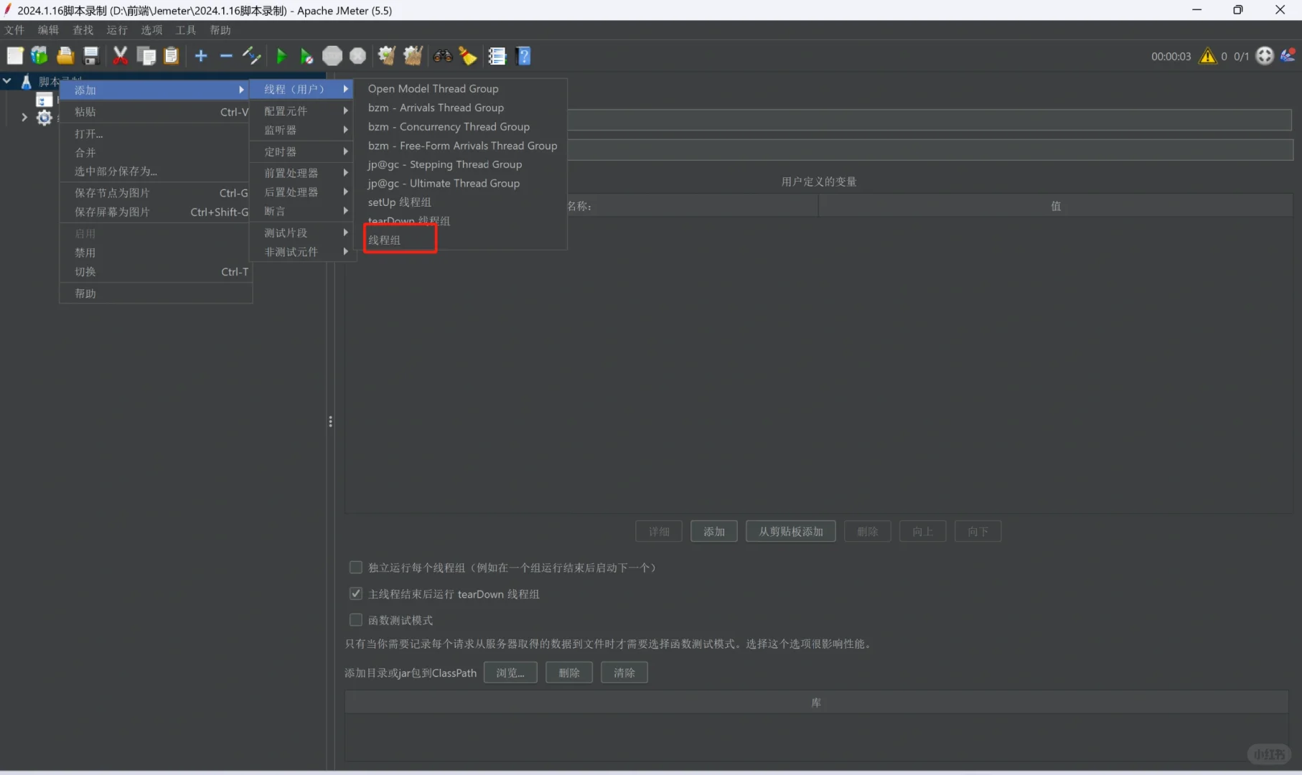Select bzm - Free-Form Arrivals Thread Group
The image size is (1302, 775).
462,146
